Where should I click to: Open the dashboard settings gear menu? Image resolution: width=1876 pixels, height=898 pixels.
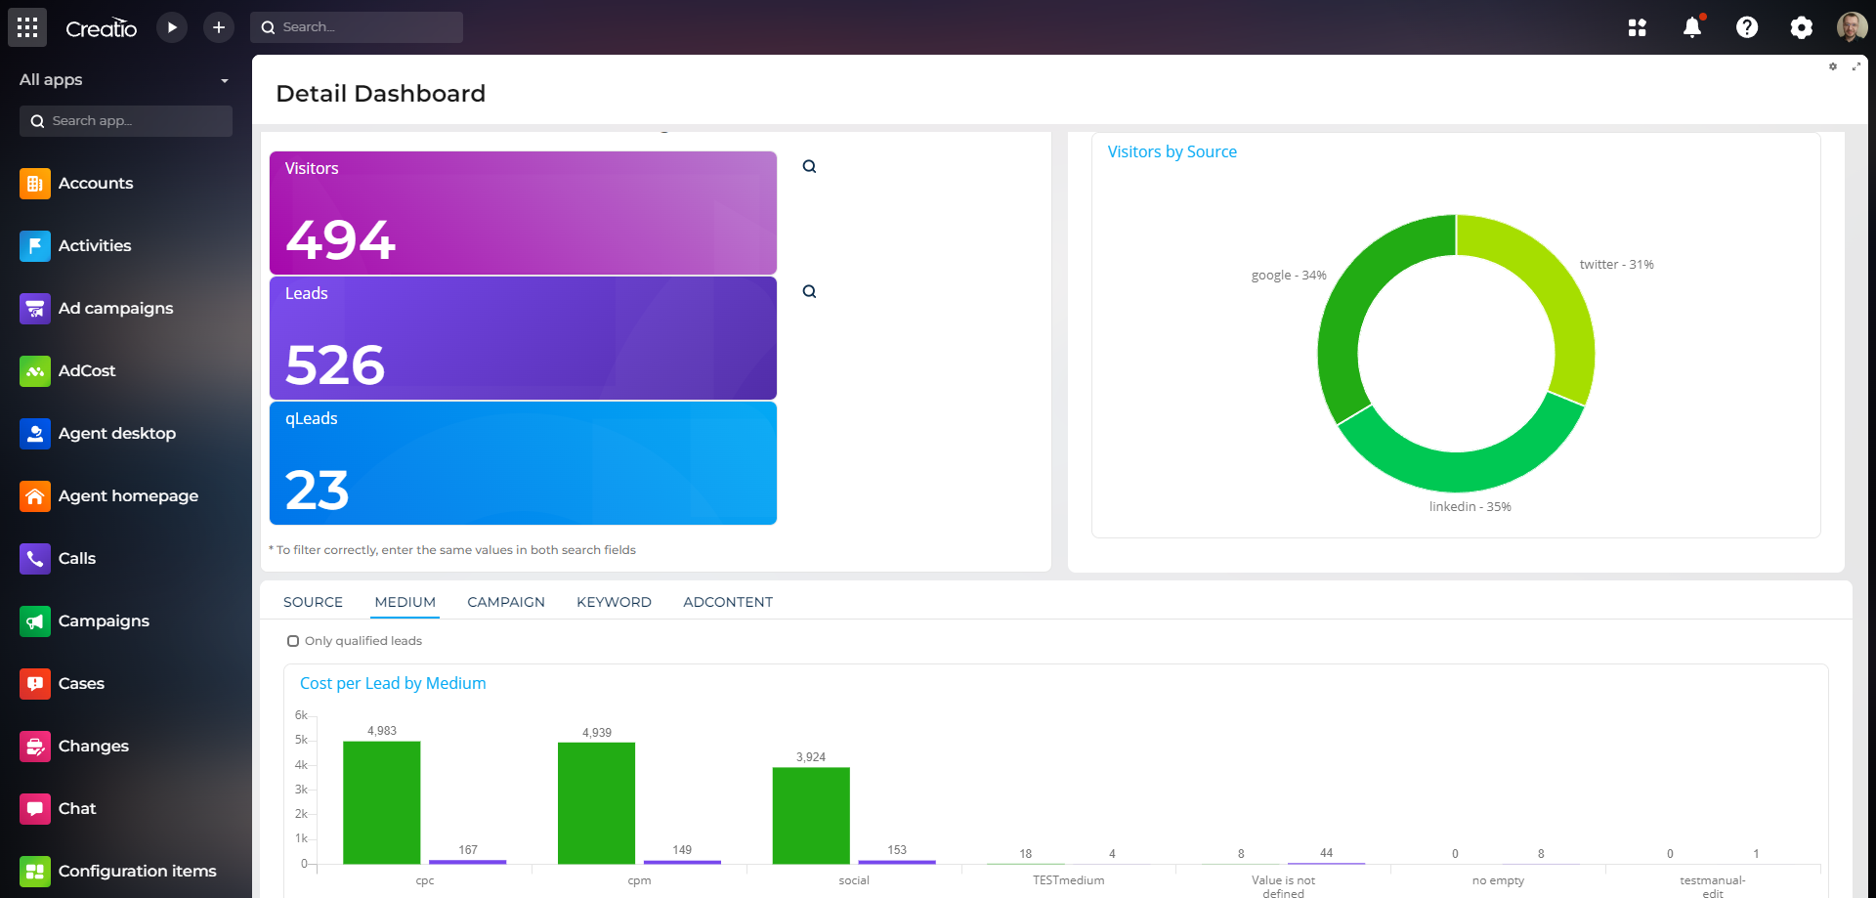tap(1832, 66)
